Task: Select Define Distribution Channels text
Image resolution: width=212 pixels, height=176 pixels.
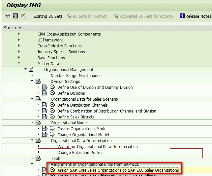Action: coord(82,105)
